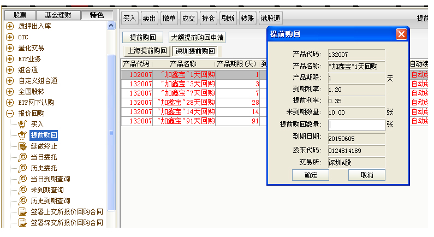The height and width of the screenshot is (237, 434).
Task: Expand the 量化交易 tree node
Action: point(10,48)
